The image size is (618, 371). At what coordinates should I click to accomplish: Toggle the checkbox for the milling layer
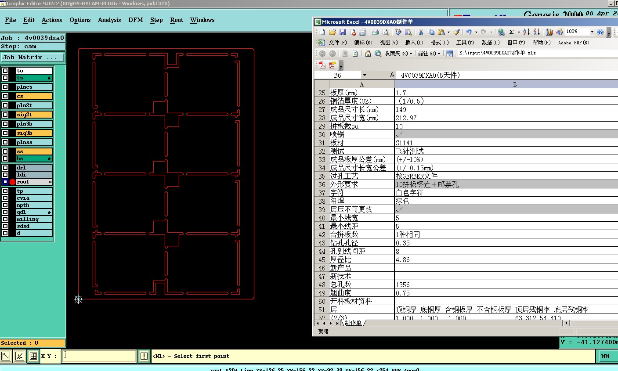point(5,219)
